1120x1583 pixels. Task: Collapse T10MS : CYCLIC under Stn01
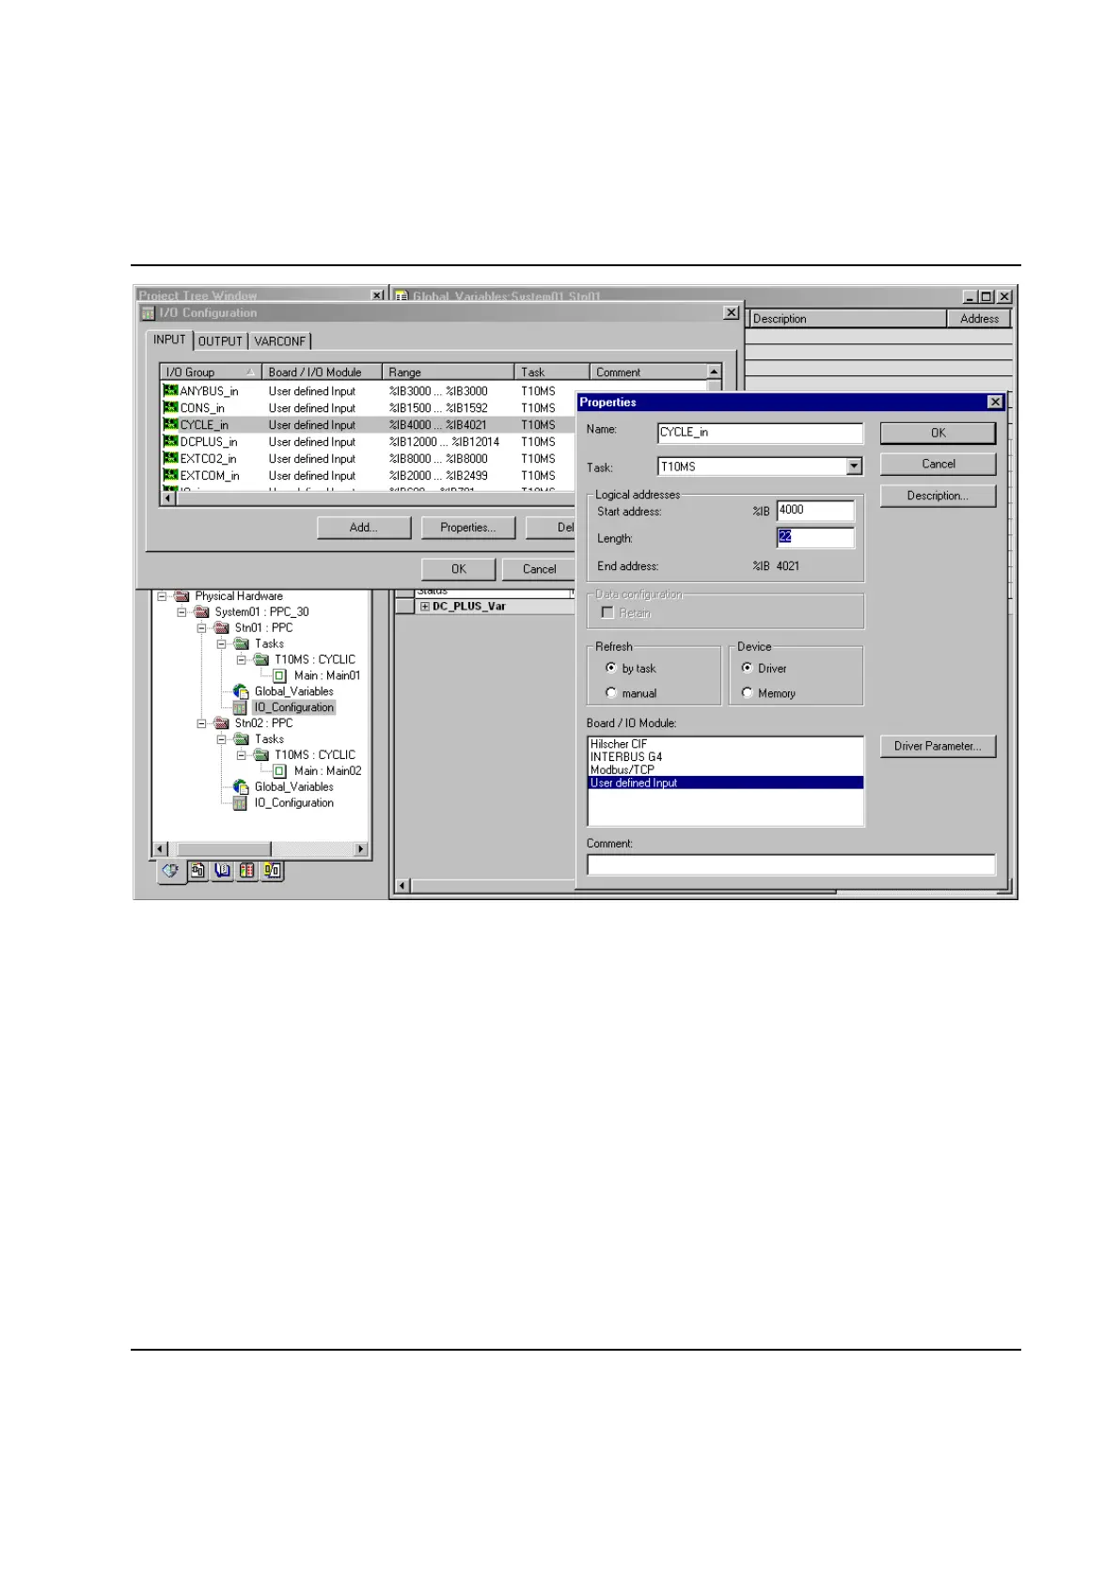(x=241, y=660)
